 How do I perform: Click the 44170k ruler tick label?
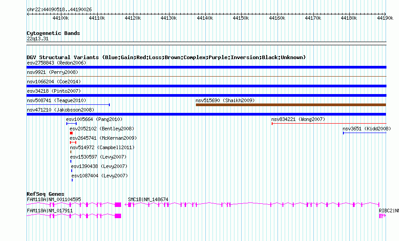(313, 18)
